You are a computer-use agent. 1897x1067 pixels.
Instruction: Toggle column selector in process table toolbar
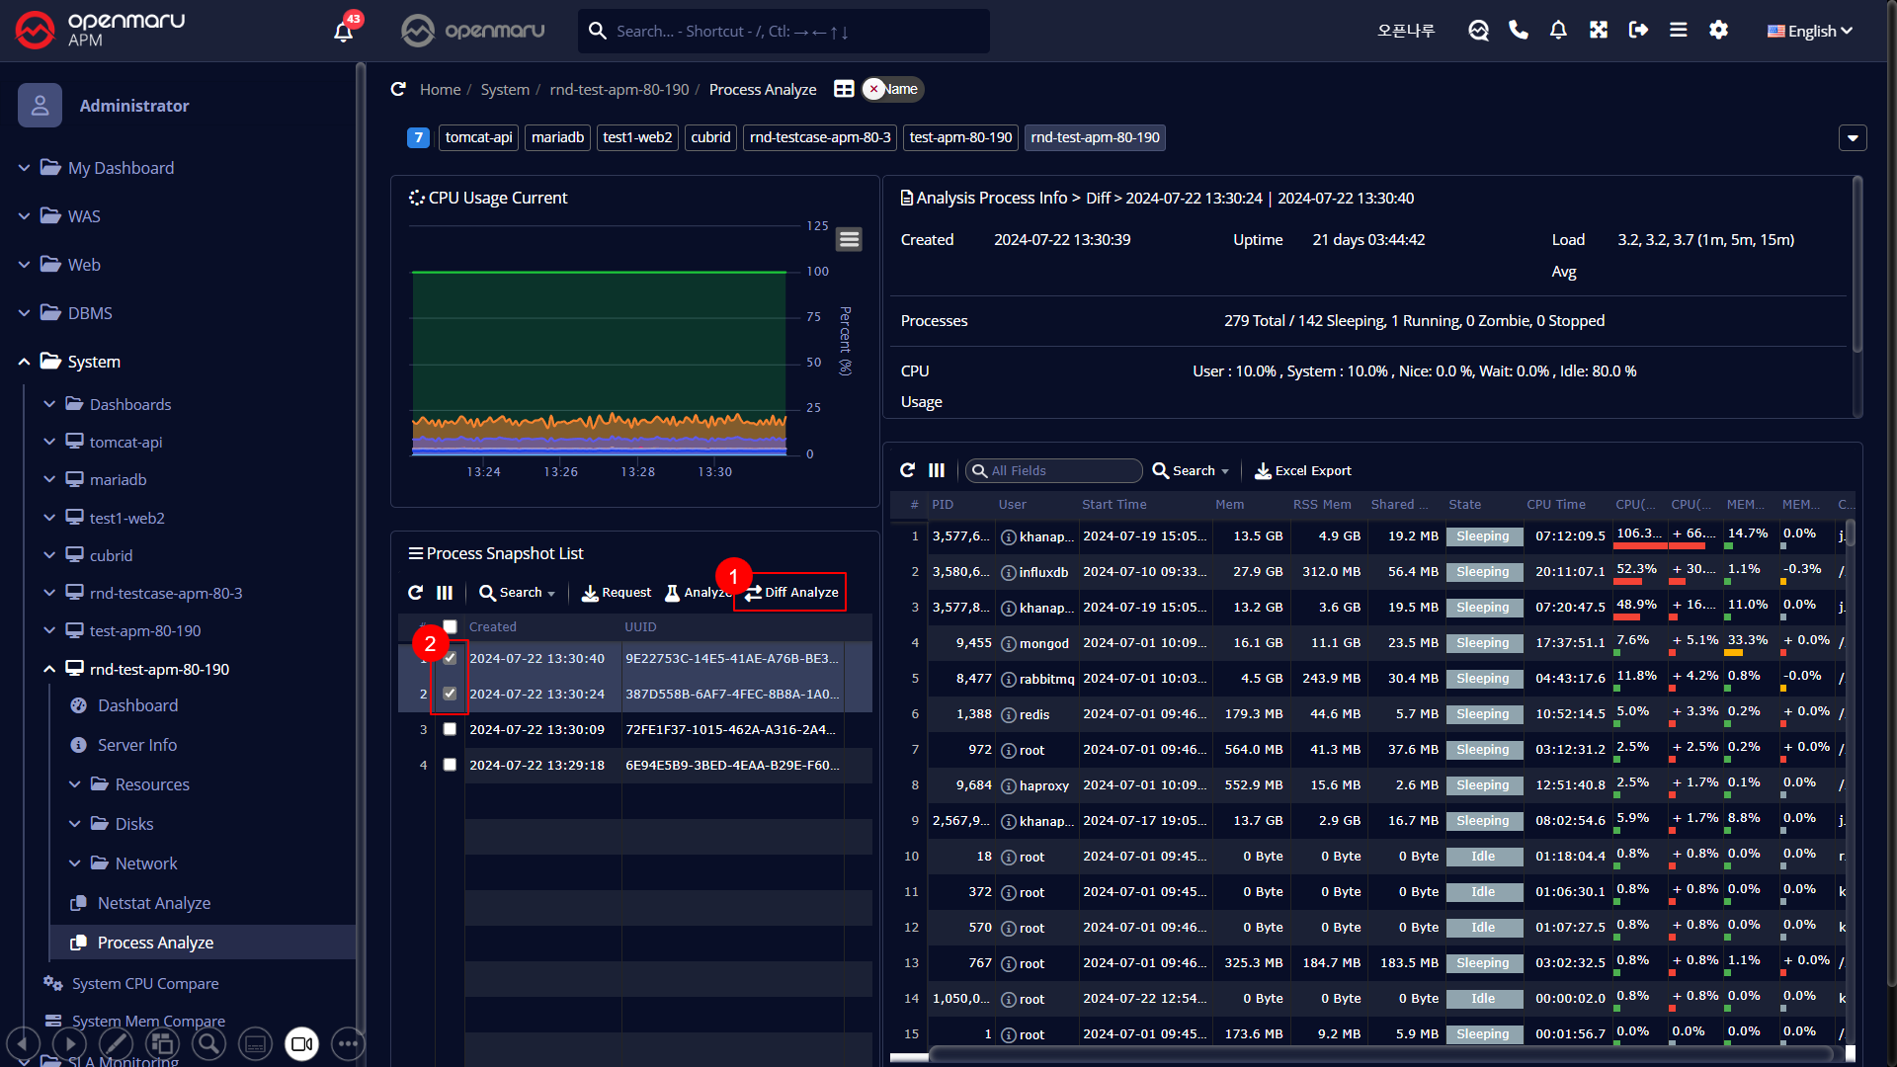pyautogui.click(x=937, y=470)
